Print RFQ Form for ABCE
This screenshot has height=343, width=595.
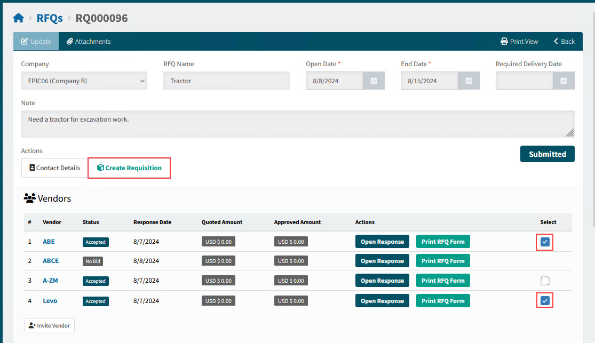443,261
